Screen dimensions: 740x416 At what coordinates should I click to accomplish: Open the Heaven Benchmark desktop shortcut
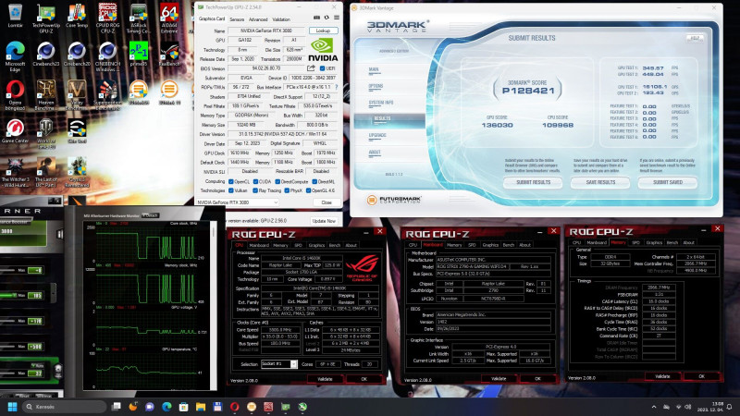(45, 95)
